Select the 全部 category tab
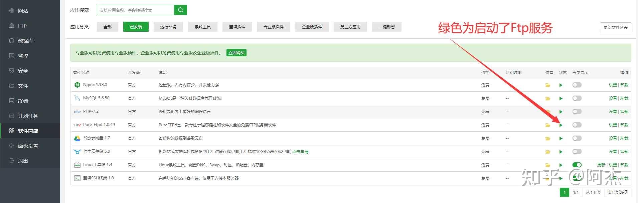Image resolution: width=638 pixels, height=203 pixels. coord(108,27)
